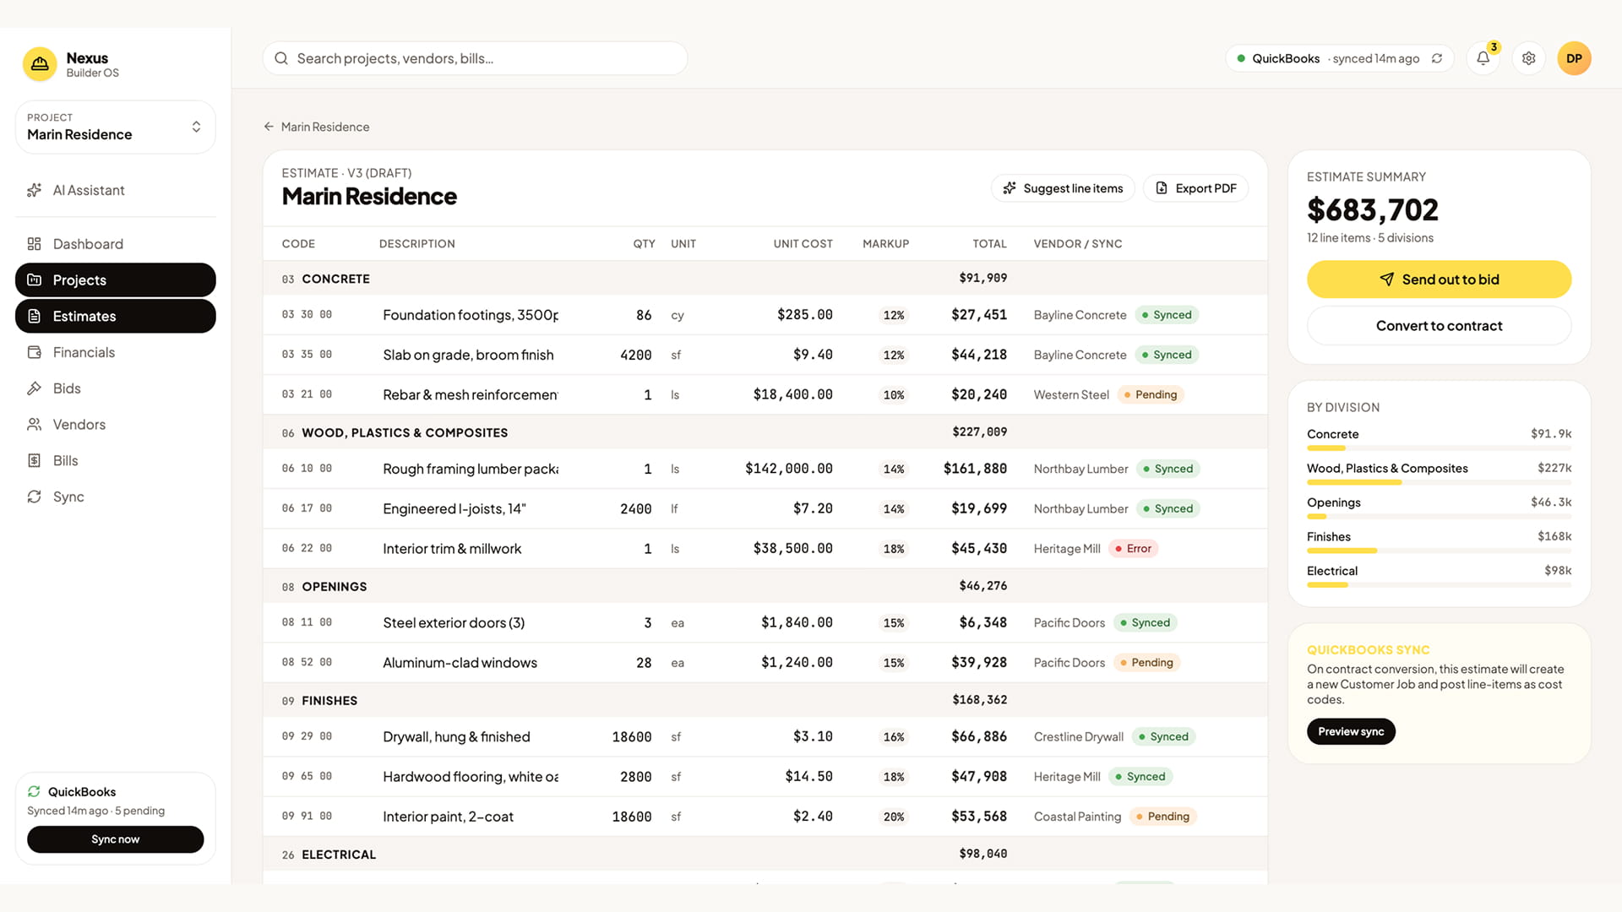Click Send out to bid
The height and width of the screenshot is (912, 1622).
pyautogui.click(x=1439, y=280)
